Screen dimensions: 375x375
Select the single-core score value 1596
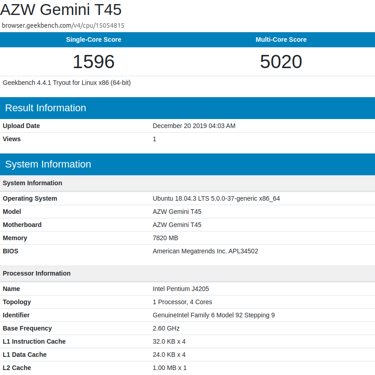coord(94,61)
